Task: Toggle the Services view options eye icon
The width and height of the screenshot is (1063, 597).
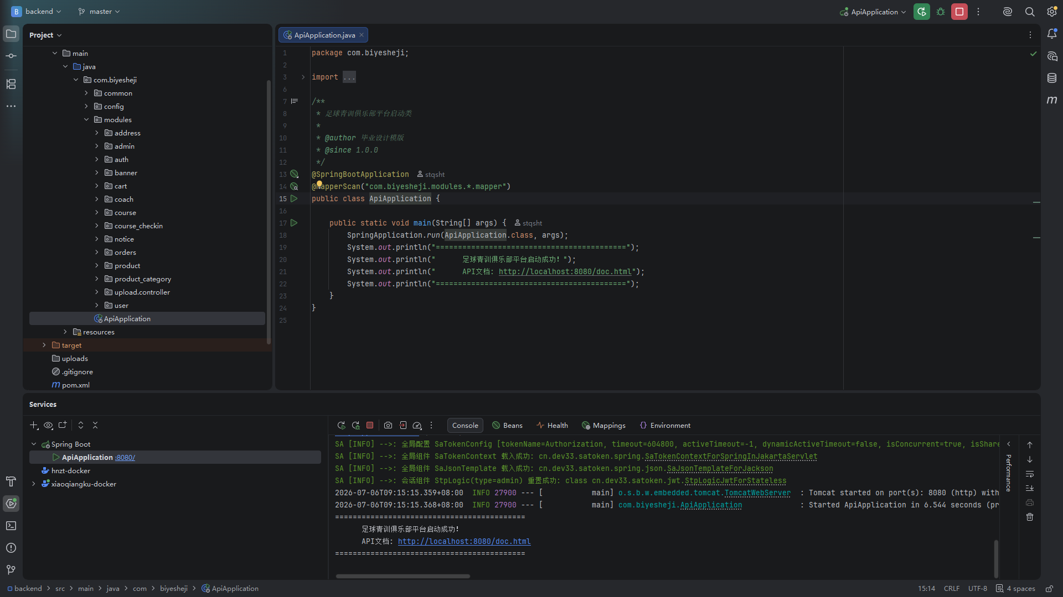Action: point(48,425)
